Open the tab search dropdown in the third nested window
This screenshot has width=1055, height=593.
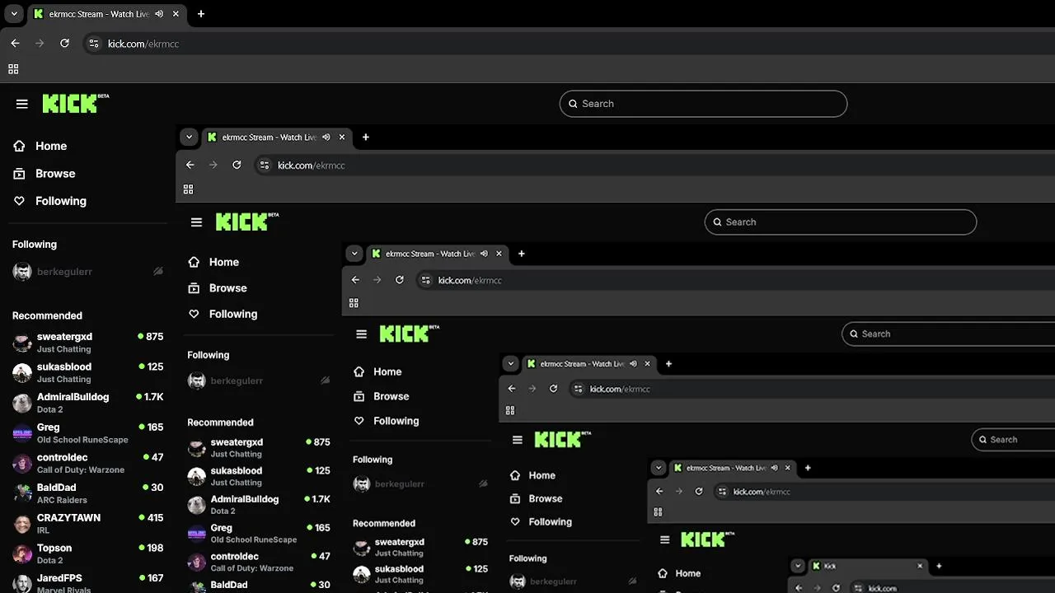click(354, 254)
